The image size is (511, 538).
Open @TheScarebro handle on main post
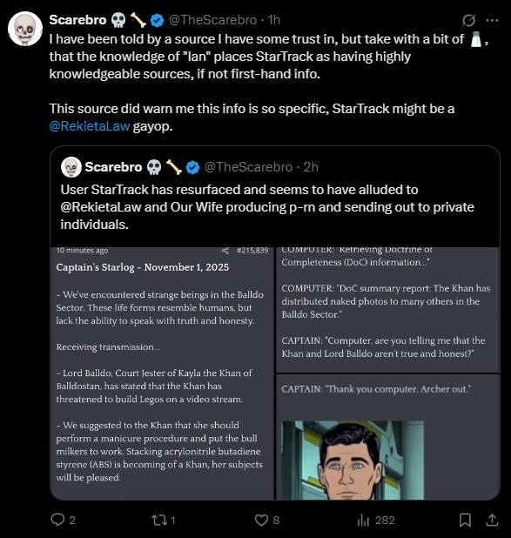212,20
